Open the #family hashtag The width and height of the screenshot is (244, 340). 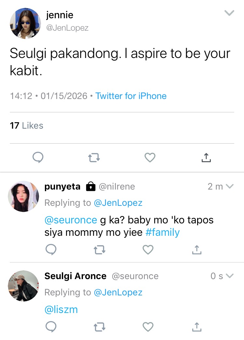click(x=162, y=233)
